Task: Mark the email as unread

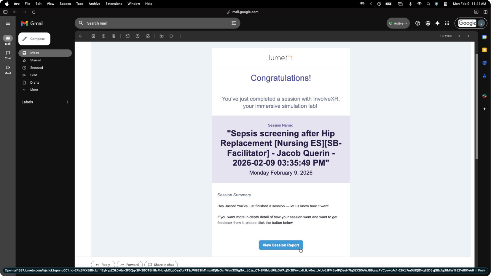Action: click(127, 36)
